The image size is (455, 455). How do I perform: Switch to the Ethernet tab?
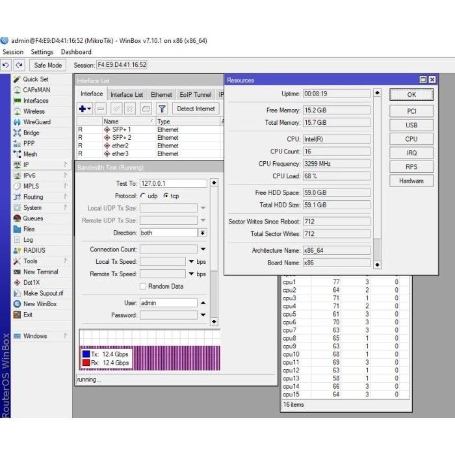tap(161, 95)
